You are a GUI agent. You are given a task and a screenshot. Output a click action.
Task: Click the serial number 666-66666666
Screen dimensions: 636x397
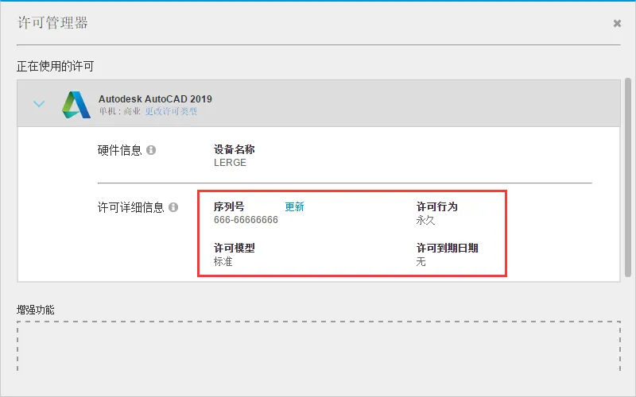tap(246, 220)
